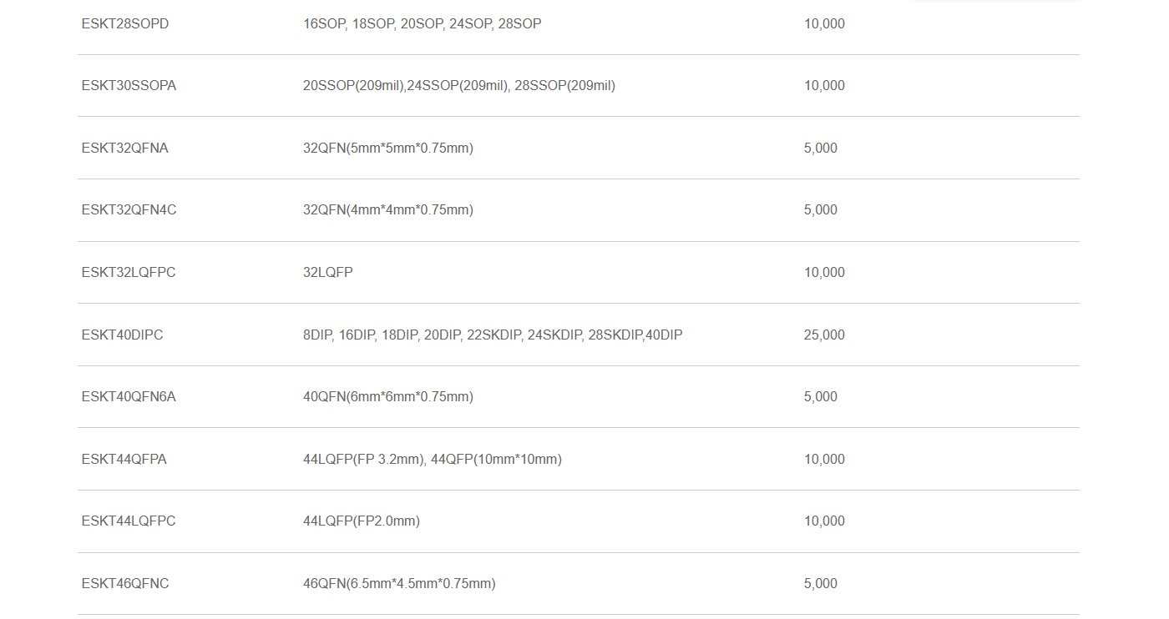Select the ESKT44QFPA model cell

[124, 460]
